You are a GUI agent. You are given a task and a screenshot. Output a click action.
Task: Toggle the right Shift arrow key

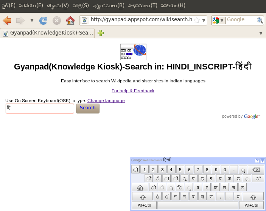(253, 197)
